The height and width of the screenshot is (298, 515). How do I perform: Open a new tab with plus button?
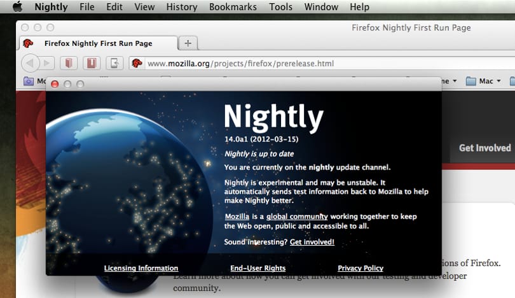point(188,43)
